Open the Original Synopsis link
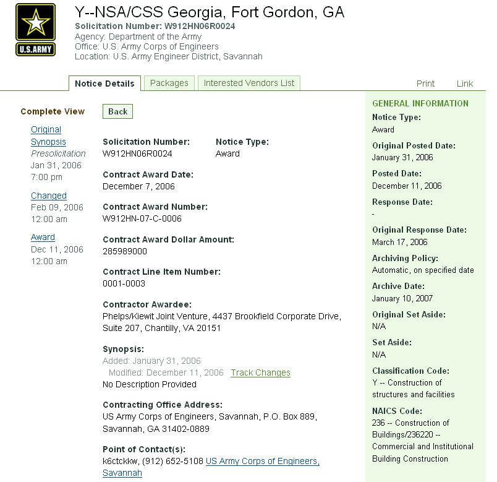 tap(47, 136)
